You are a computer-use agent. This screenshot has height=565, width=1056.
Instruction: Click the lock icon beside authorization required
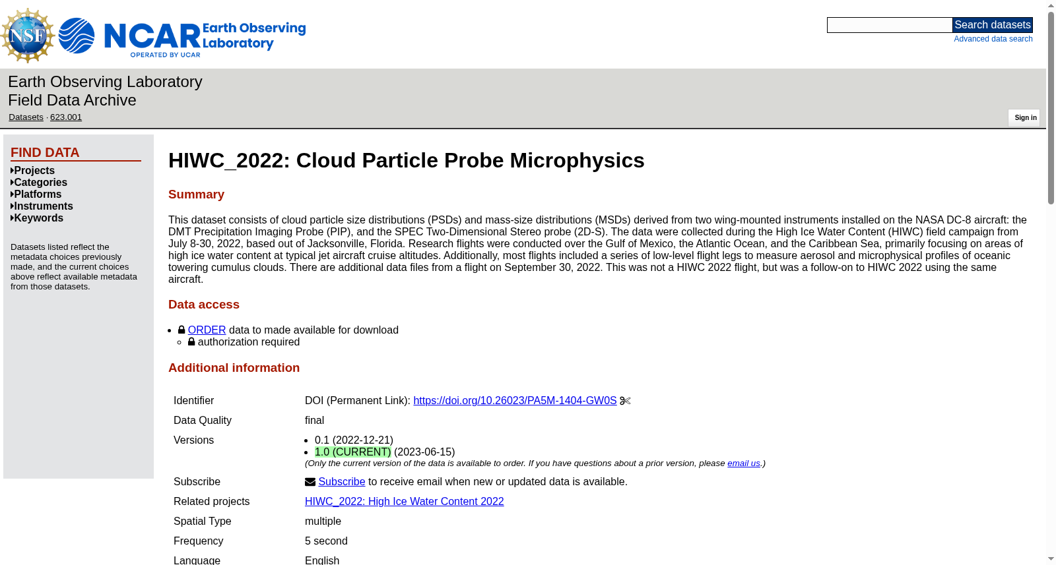191,342
